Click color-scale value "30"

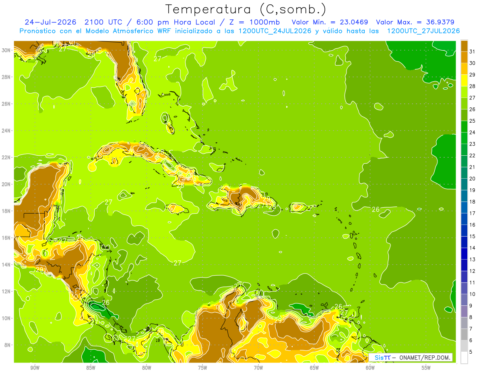[472, 63]
